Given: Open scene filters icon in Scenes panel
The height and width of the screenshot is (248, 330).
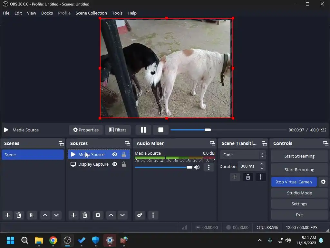Looking at the screenshot, I should point(32,215).
